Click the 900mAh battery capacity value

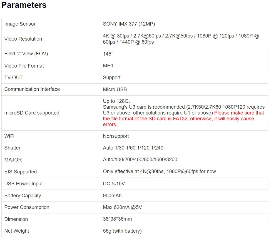click(112, 196)
